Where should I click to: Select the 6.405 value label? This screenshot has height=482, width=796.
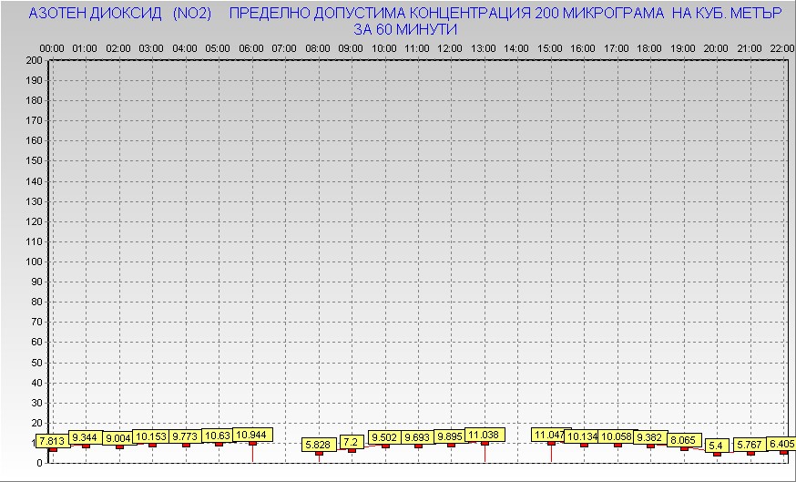(781, 444)
